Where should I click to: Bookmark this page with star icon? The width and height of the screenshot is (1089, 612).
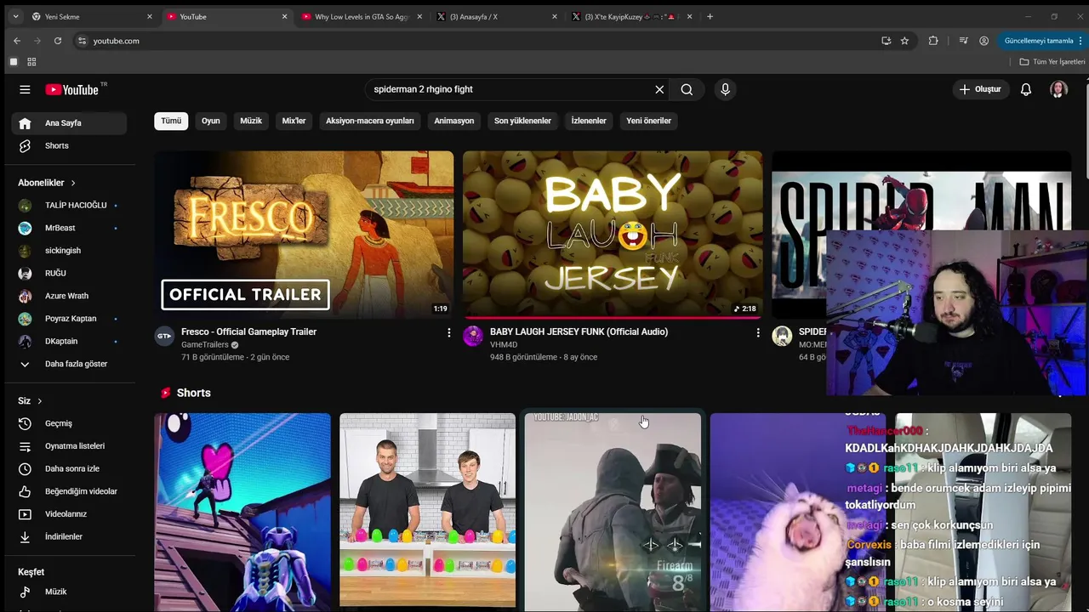(904, 41)
